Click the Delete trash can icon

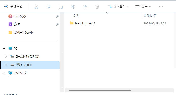click(x=97, y=7)
